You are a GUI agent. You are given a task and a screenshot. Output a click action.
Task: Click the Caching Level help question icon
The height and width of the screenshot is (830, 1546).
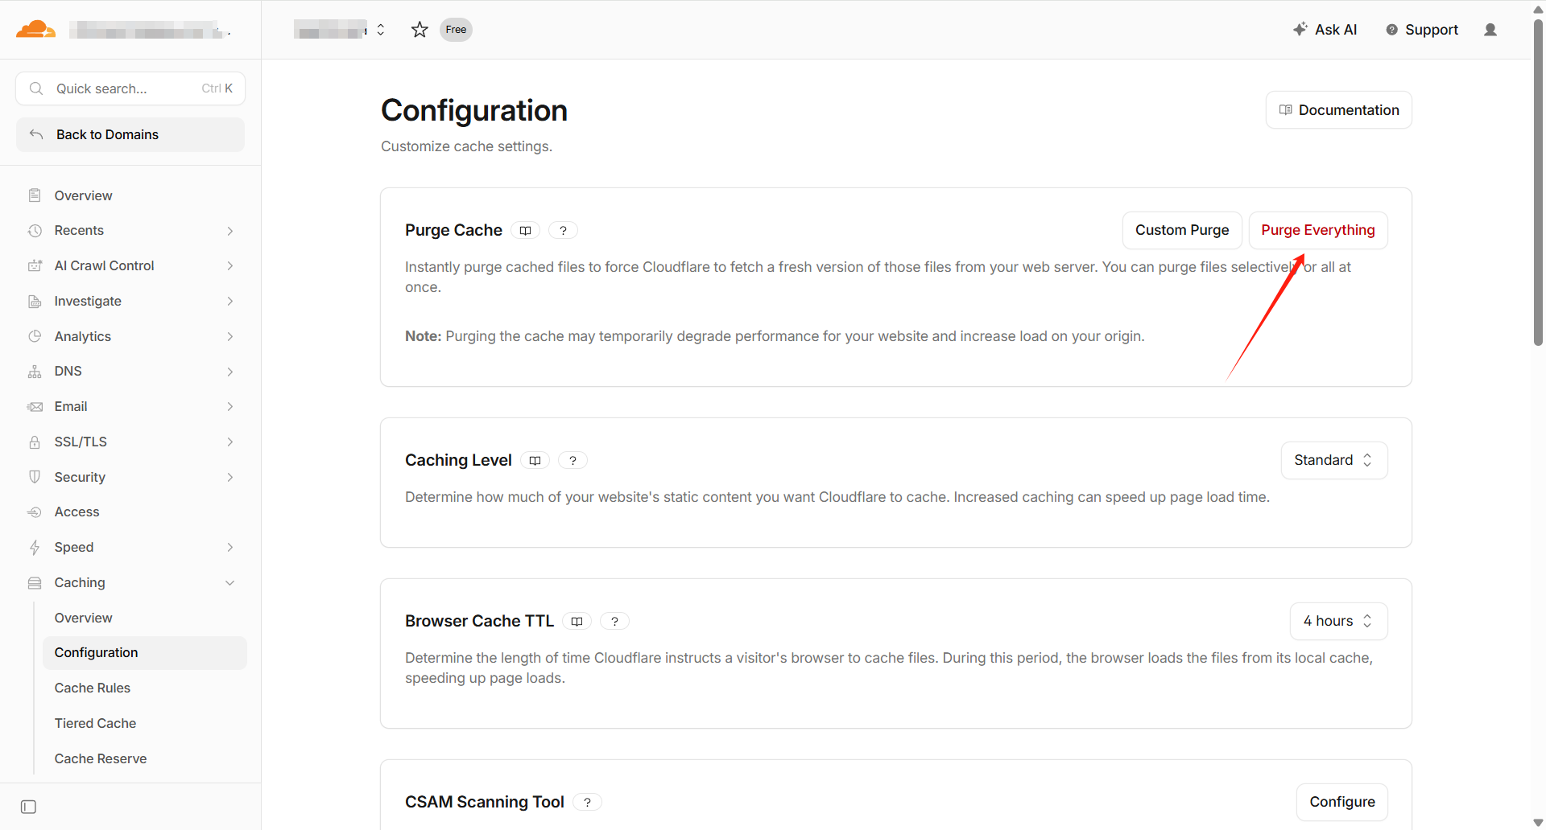(573, 461)
